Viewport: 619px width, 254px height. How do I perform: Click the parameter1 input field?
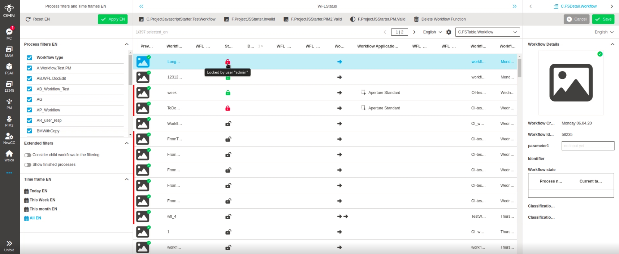[x=588, y=146]
